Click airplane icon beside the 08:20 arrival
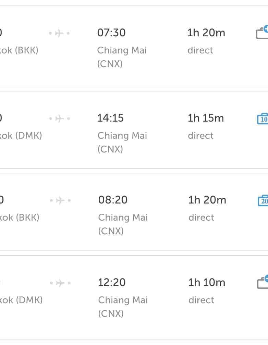Screen dimensions: 268x345 (x=60, y=200)
